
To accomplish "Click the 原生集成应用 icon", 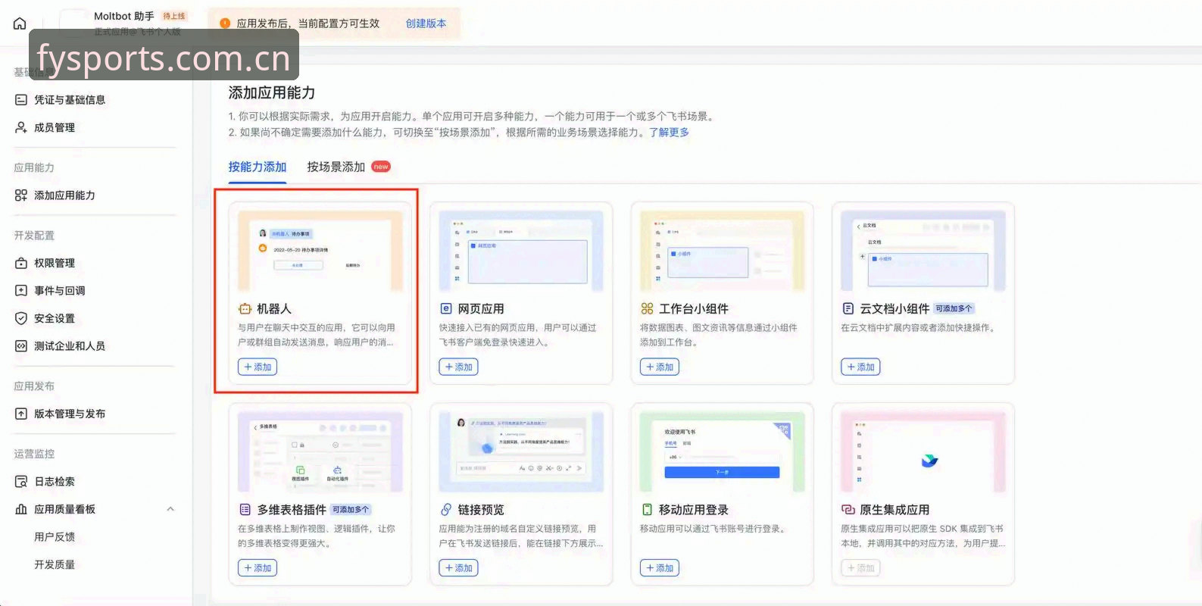I will point(848,510).
